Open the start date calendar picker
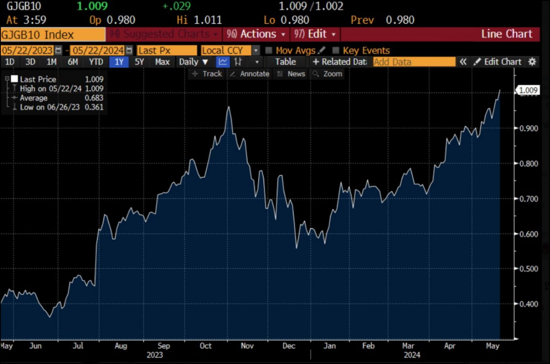Image resolution: width=550 pixels, height=364 pixels. [x=58, y=50]
